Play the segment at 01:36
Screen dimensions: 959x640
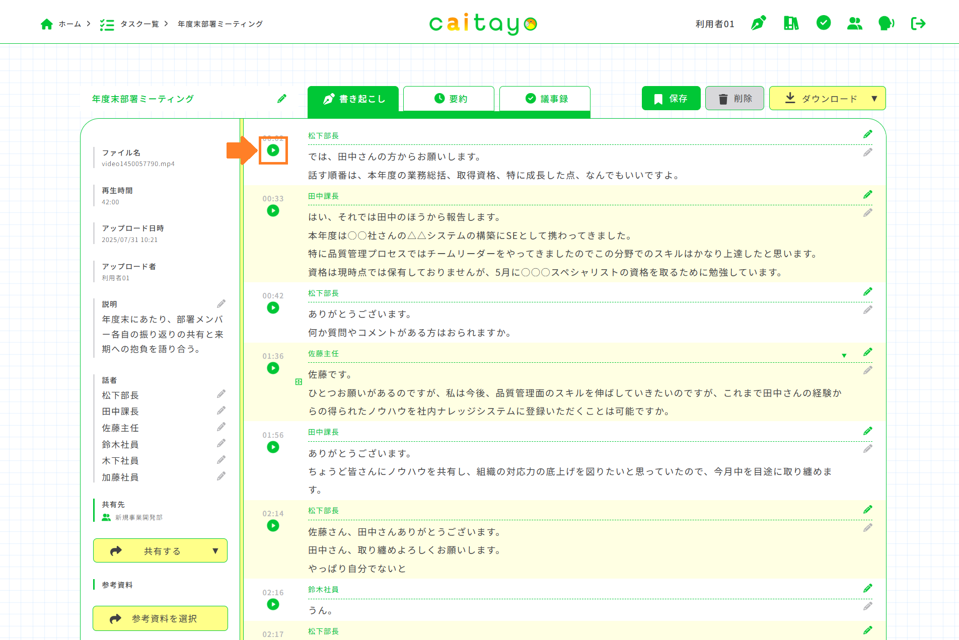tap(273, 368)
